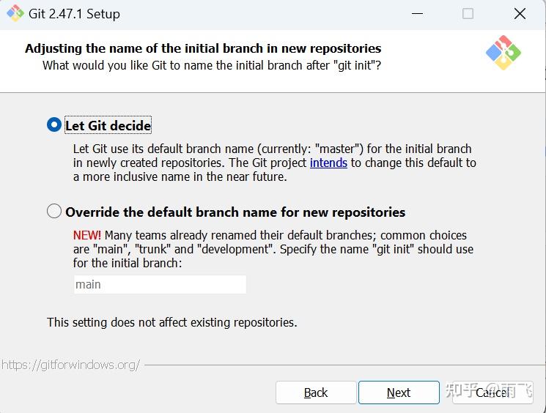Click the red "NEW!" label
This screenshot has height=413, width=546.
pos(87,235)
